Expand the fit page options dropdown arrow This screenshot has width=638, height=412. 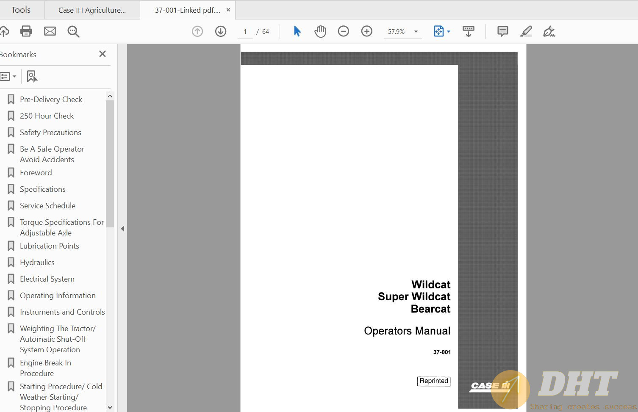[x=449, y=31]
